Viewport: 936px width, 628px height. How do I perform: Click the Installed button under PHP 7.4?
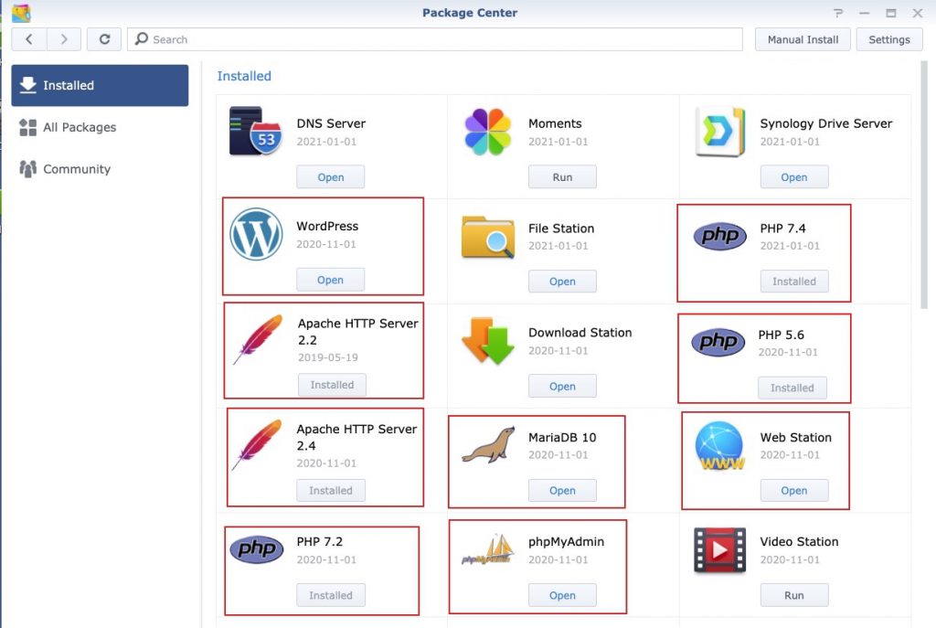pyautogui.click(x=794, y=282)
